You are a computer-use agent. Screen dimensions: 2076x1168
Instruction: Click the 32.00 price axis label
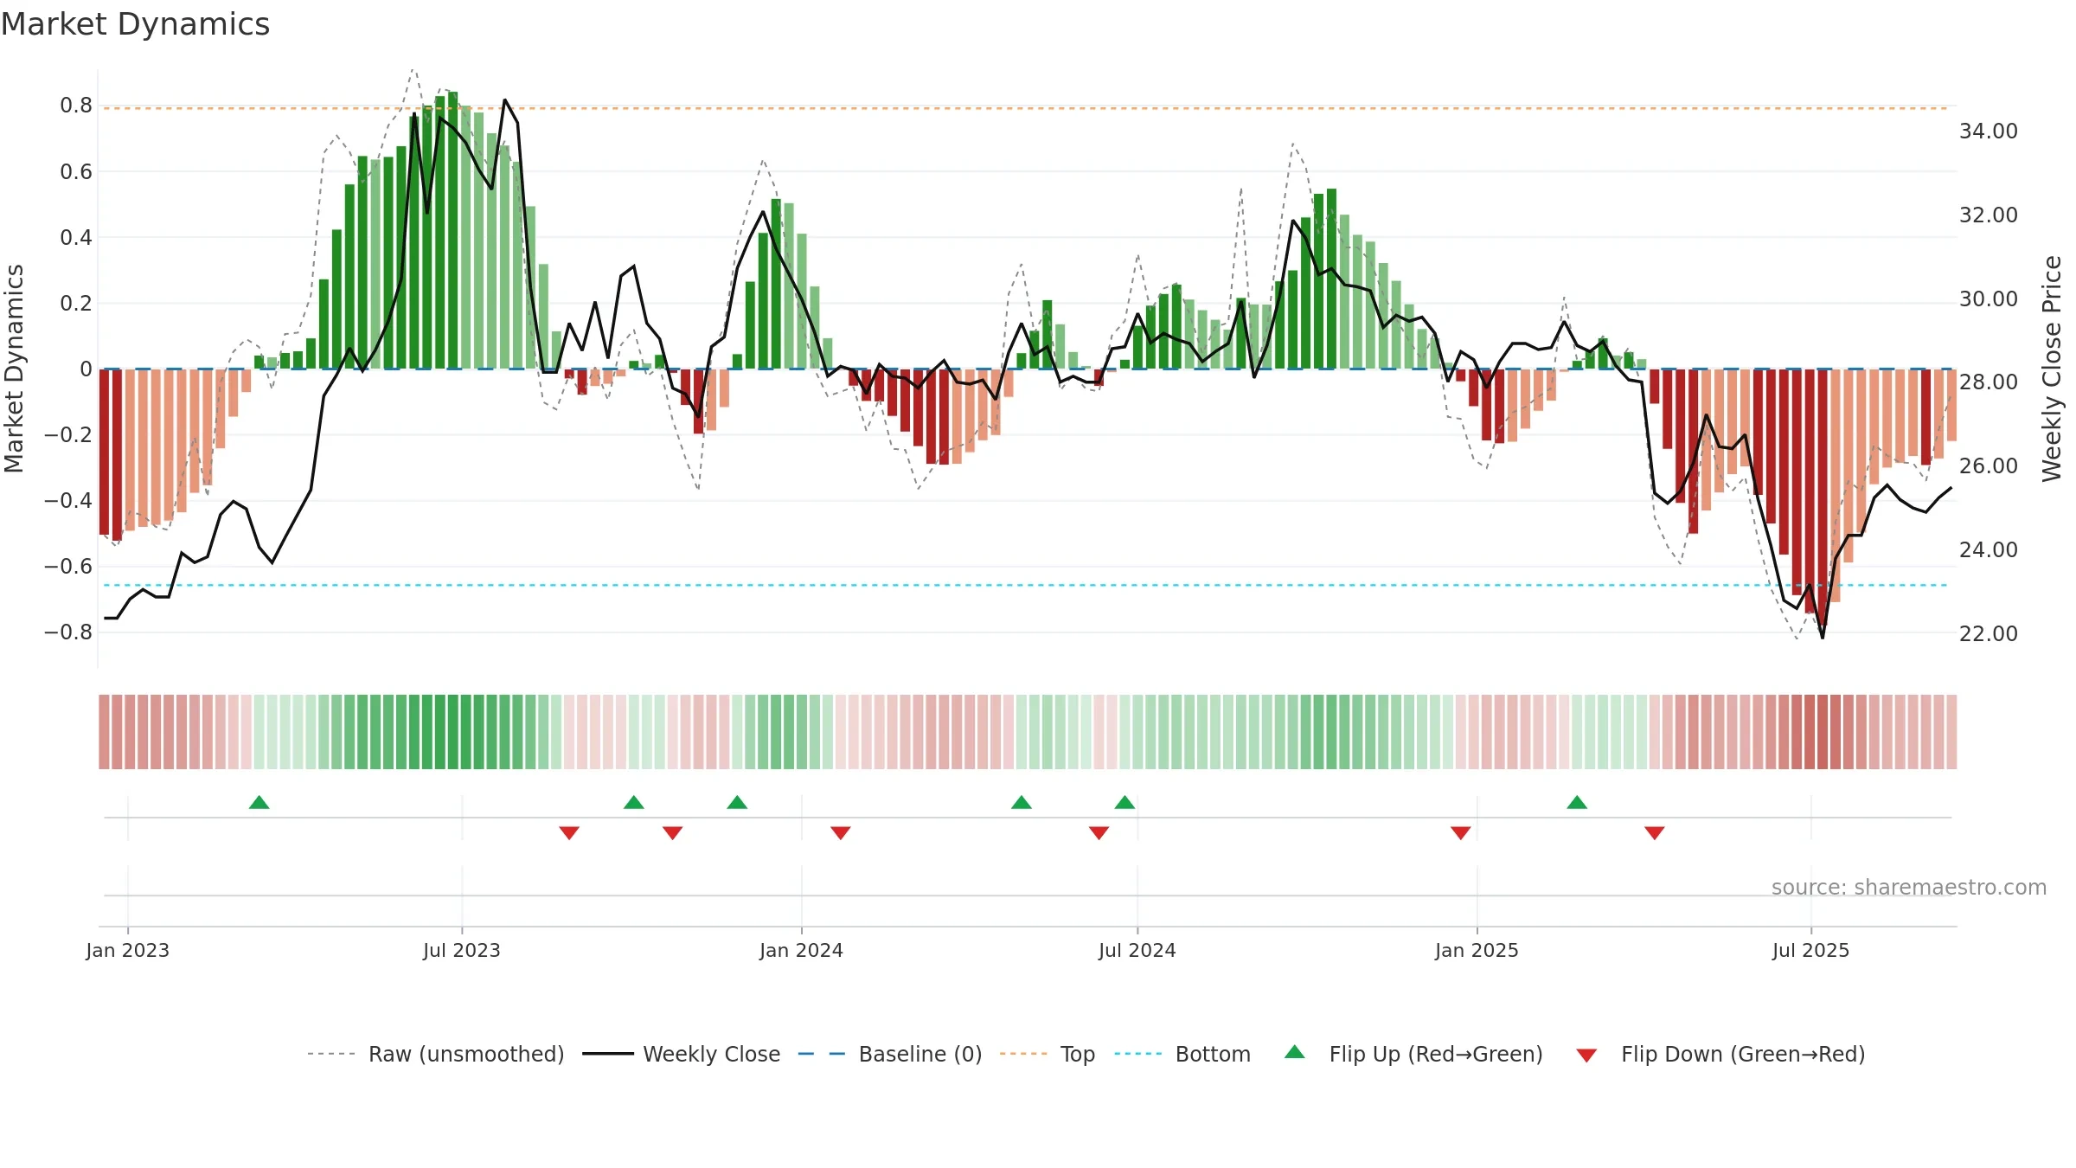[1989, 215]
